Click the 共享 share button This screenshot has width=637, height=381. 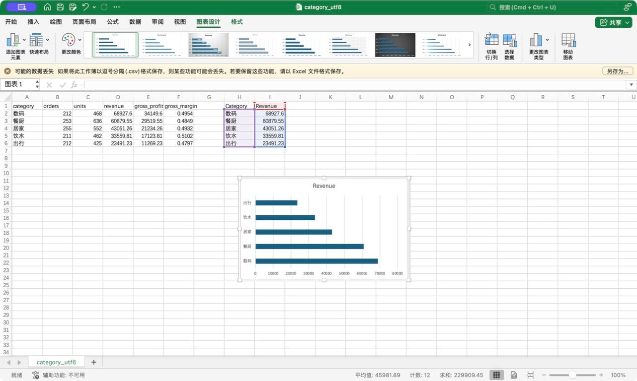point(613,22)
